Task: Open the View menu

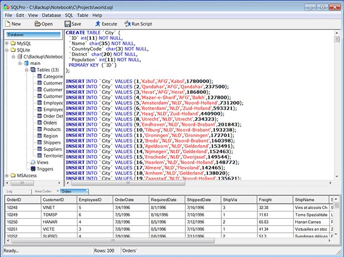Action: click(x=33, y=16)
